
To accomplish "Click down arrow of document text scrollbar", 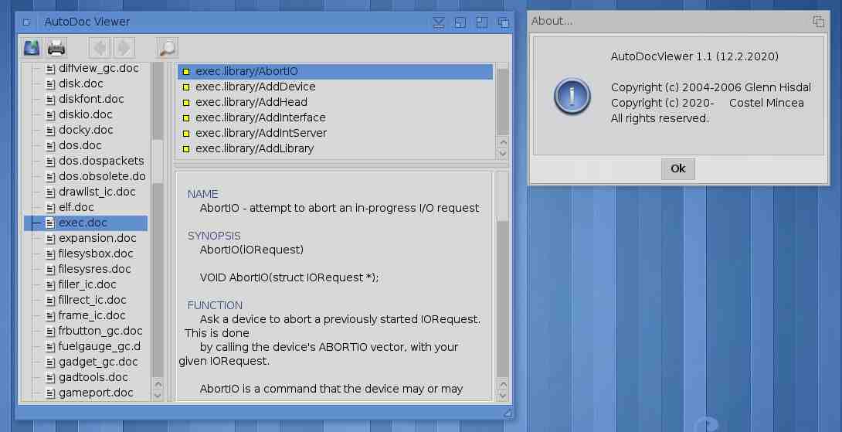I will [x=503, y=396].
